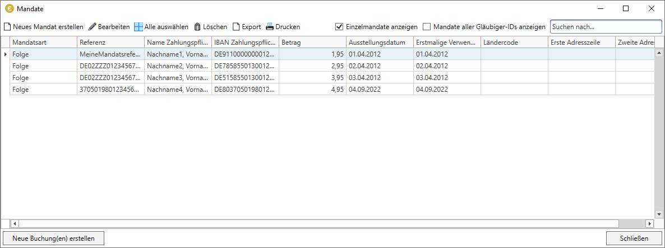Sort by the Ausstellungsdatum column header

(x=380, y=43)
